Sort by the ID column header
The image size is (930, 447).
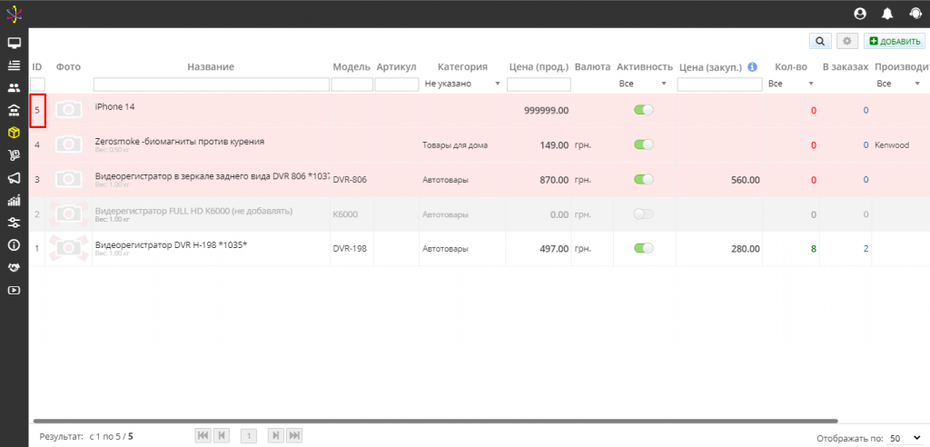tap(36, 67)
